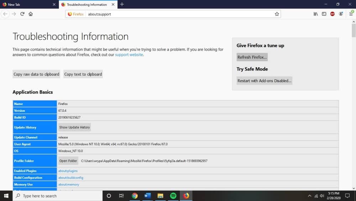
Task: Select the Build ID value 20190619235627
Action: [69, 117]
